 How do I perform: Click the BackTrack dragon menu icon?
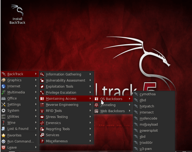point(3,74)
